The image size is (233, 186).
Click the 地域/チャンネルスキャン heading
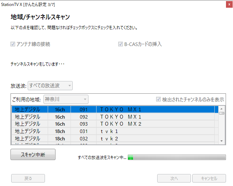(40, 17)
